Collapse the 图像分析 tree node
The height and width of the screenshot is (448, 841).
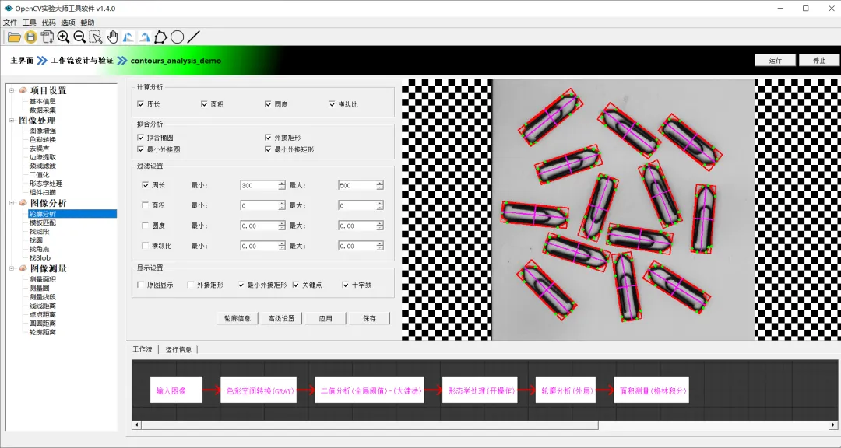pos(12,203)
